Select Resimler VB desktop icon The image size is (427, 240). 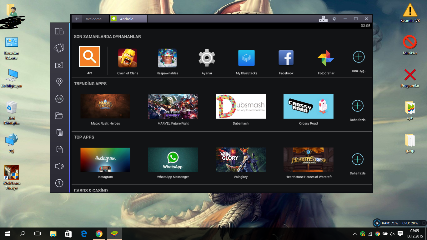410,13
